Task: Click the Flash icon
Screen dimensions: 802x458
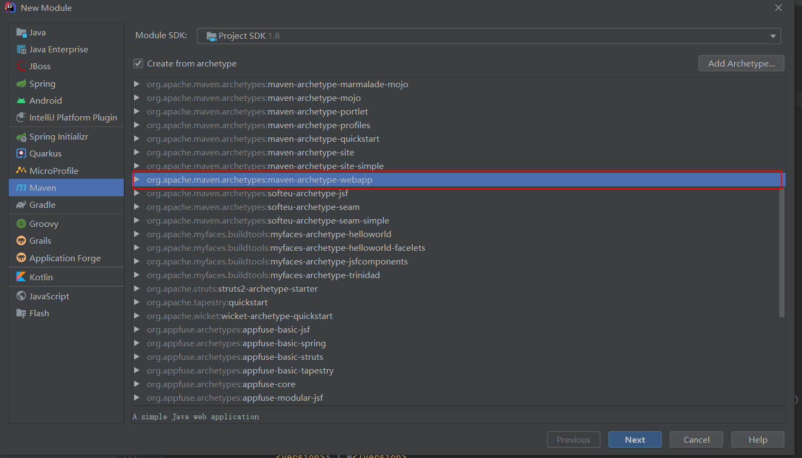Action: 21,313
